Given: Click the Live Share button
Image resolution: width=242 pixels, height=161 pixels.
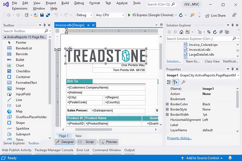Looking at the screenshot, I should [215, 15].
